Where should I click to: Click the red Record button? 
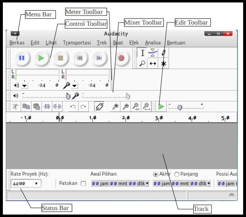click(x=121, y=58)
